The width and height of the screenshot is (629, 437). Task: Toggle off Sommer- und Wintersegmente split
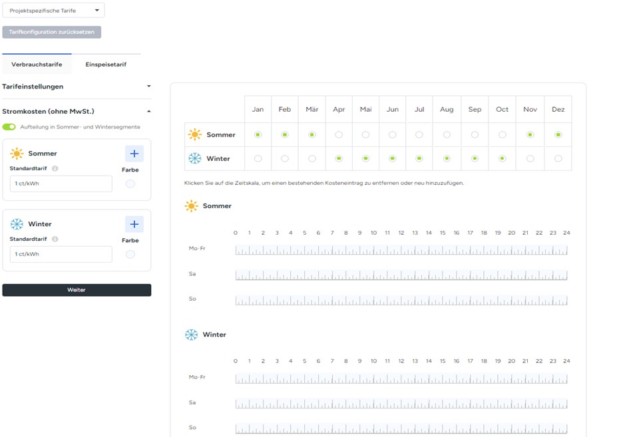click(9, 127)
